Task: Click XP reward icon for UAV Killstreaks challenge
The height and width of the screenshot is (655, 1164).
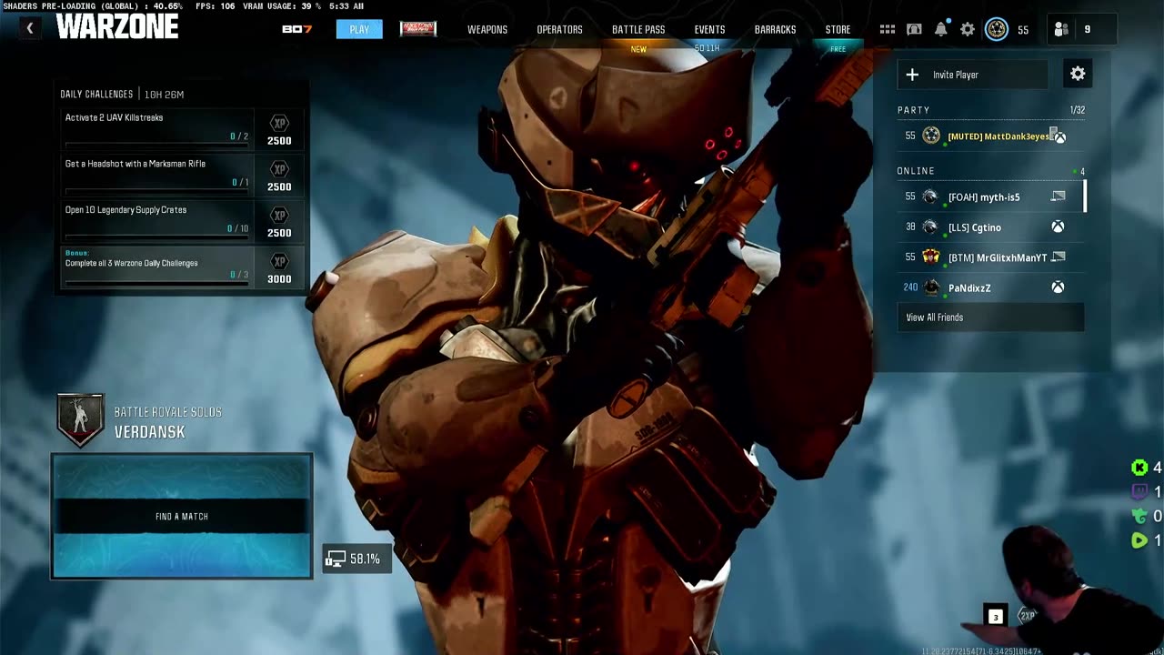Action: coord(279,124)
